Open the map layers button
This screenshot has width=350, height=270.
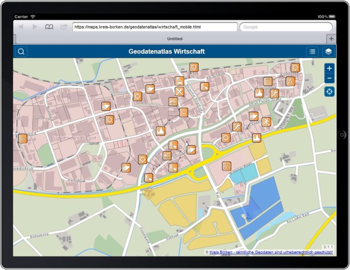click(328, 52)
